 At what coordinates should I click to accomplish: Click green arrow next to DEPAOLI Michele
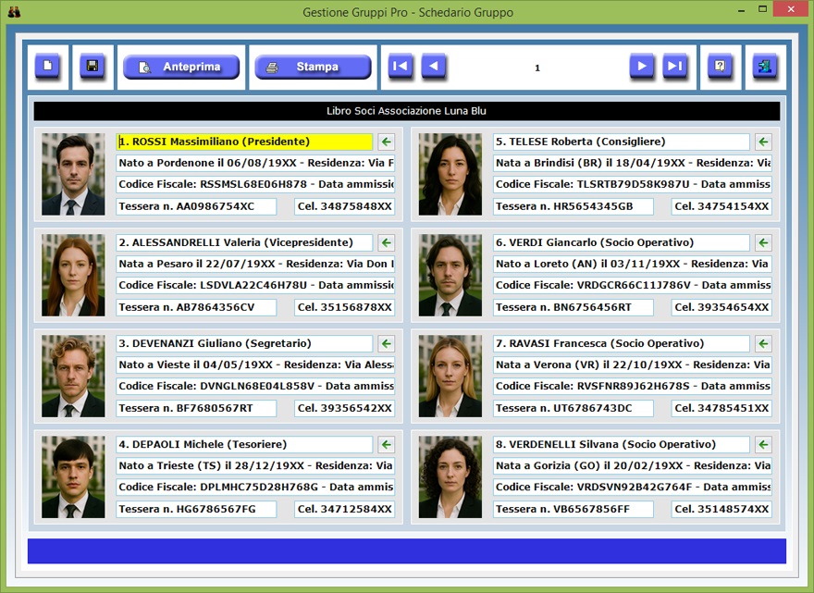coord(387,444)
